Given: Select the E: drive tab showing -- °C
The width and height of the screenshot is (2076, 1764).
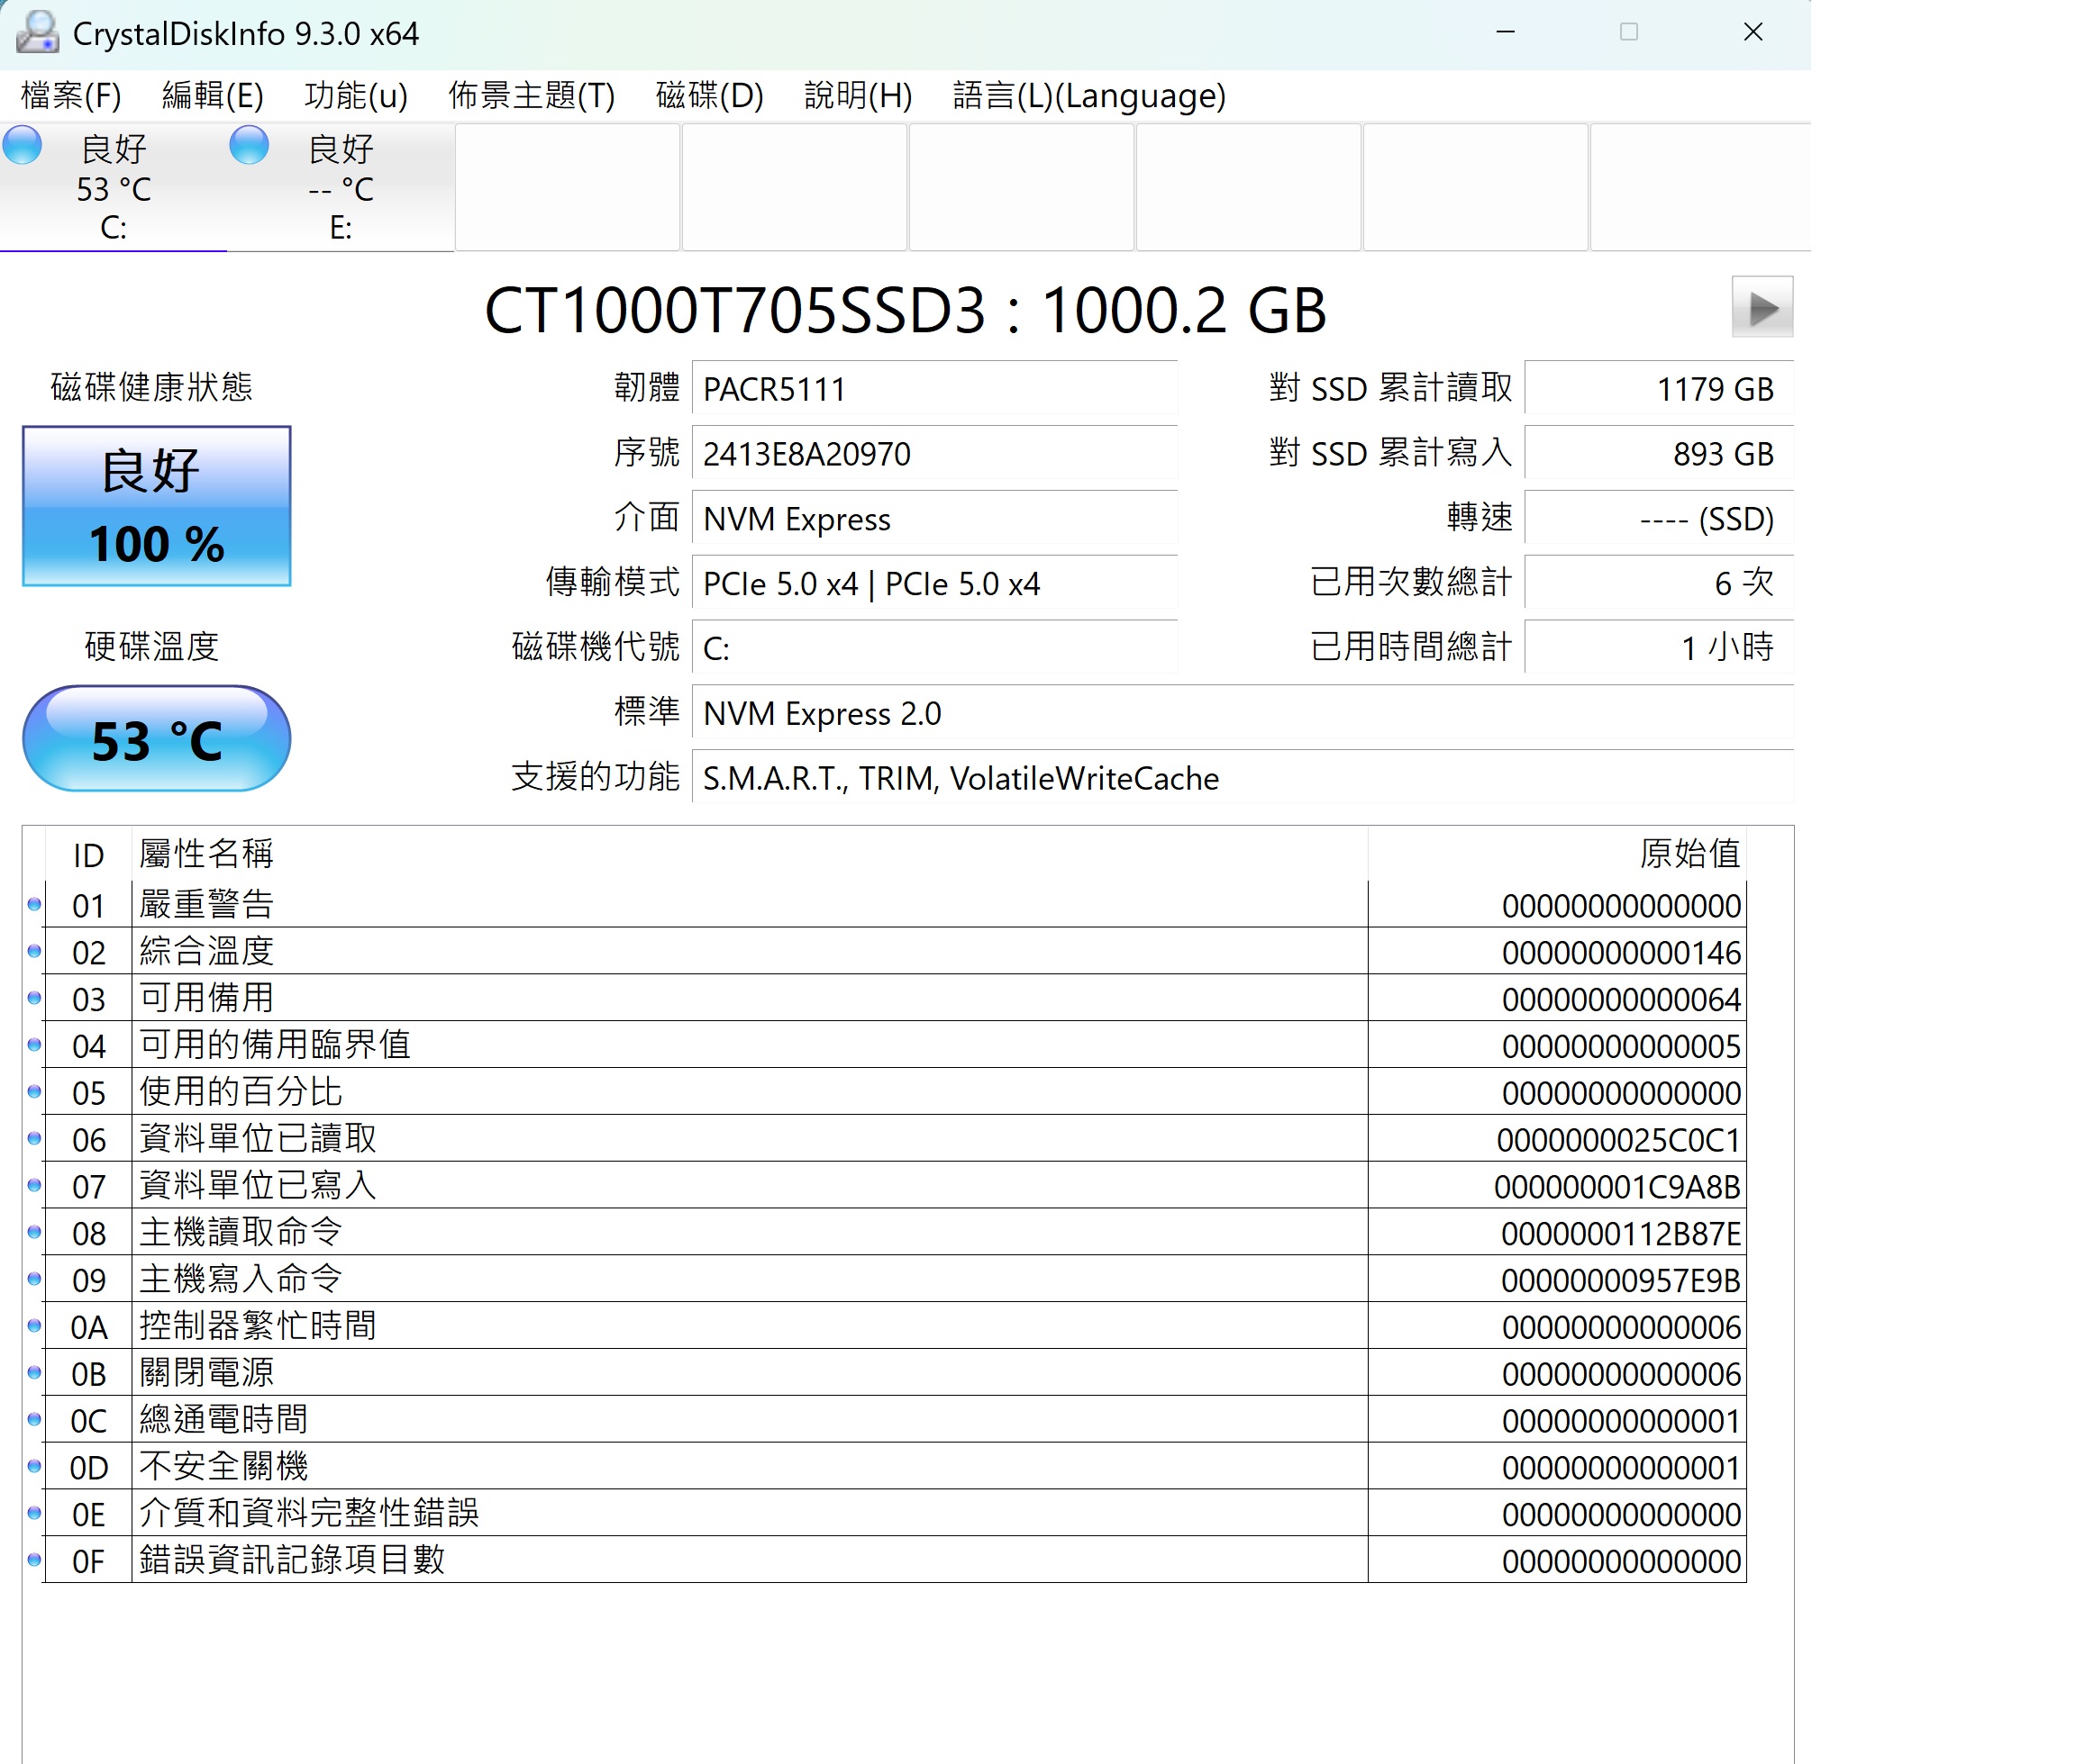Looking at the screenshot, I should [341, 187].
